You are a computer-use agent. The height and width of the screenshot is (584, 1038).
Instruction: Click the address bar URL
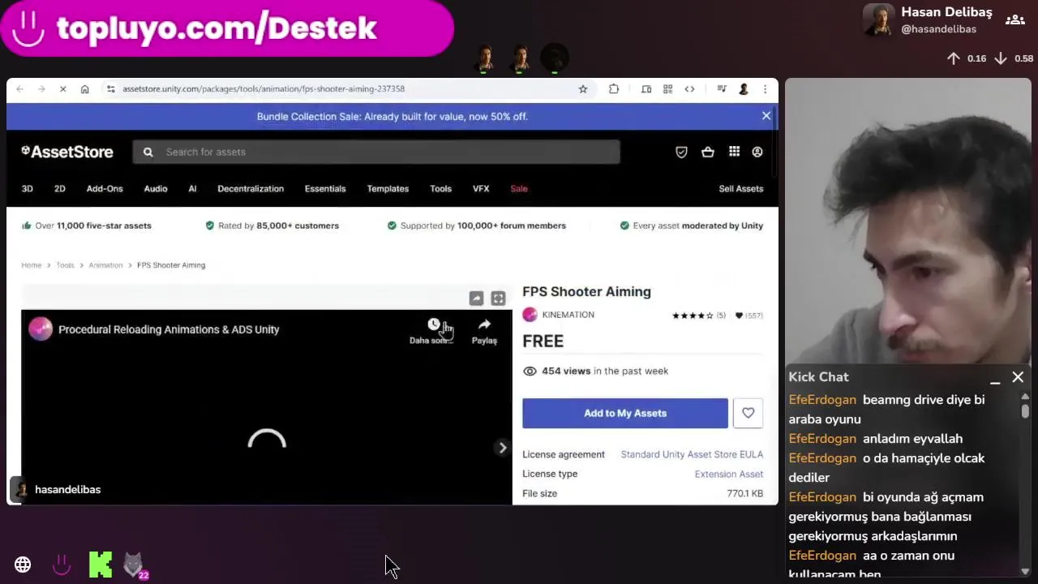tap(264, 89)
